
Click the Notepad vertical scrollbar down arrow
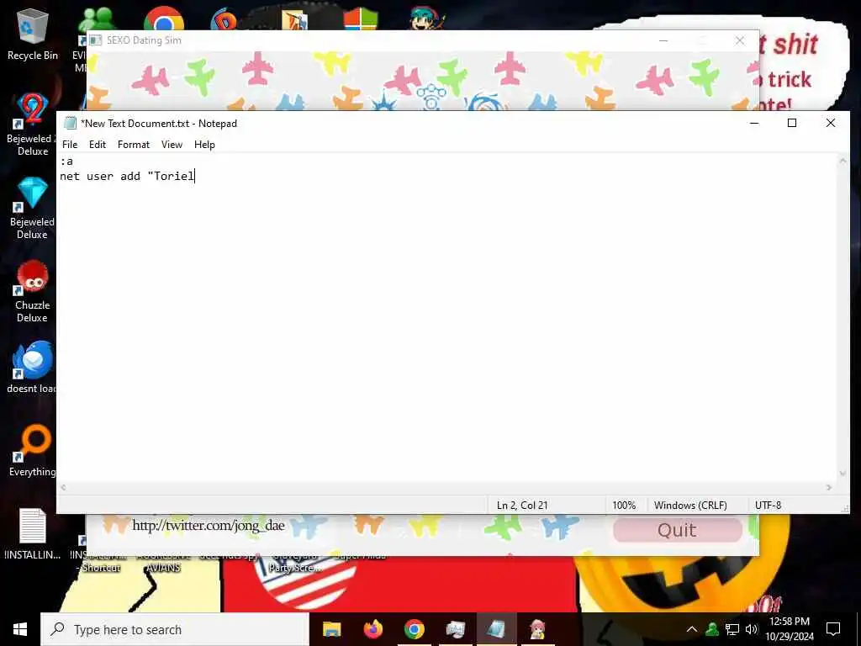pos(843,474)
